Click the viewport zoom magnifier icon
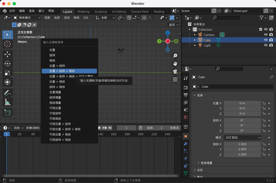The image size is (276, 183). coord(175,56)
